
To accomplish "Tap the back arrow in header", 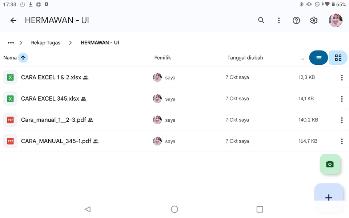I will tap(13, 21).
